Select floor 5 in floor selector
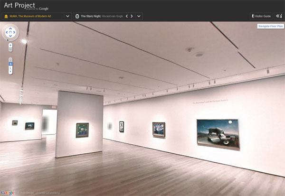Screen dimensions: 285x196 click(10, 64)
